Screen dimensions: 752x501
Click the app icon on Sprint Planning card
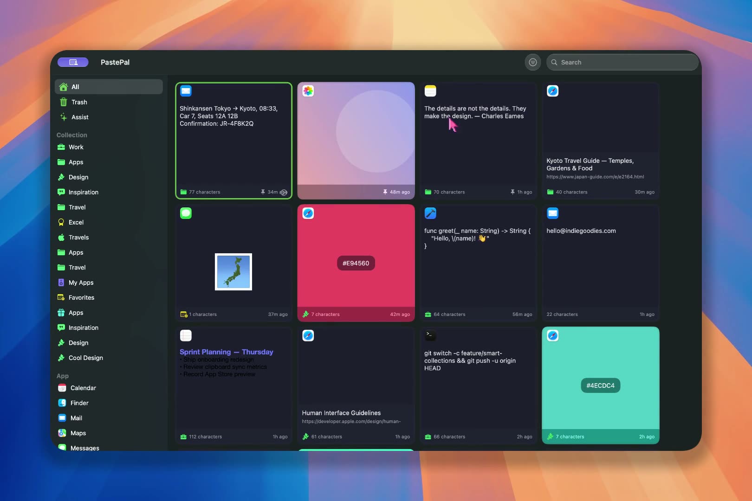click(186, 335)
